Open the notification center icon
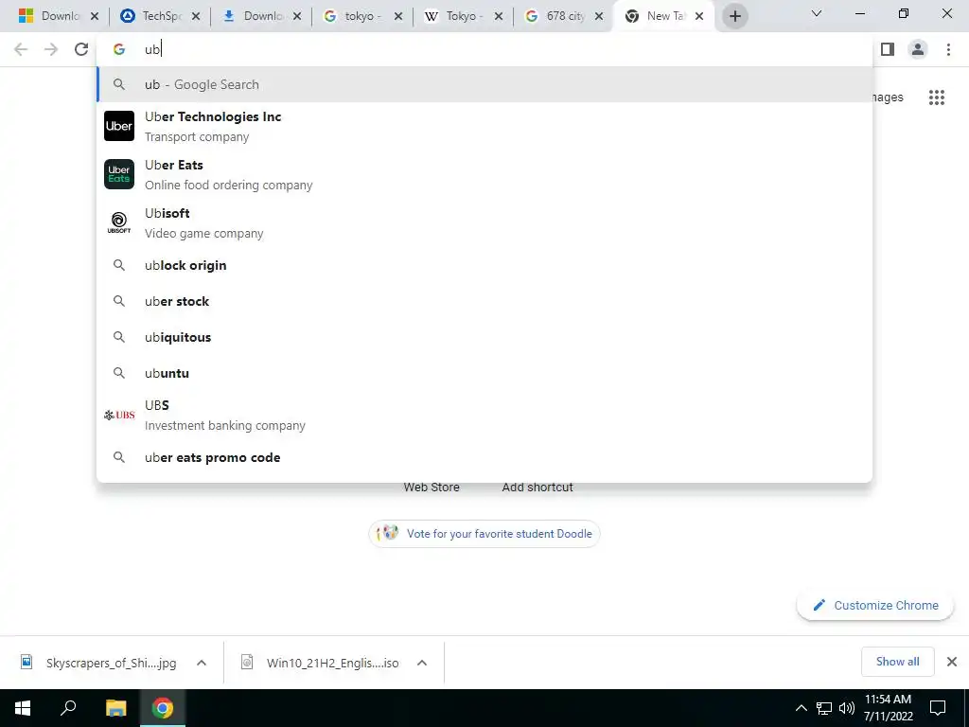 (938, 708)
